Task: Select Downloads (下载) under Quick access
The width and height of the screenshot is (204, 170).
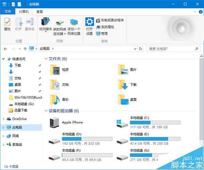Action: point(15,65)
